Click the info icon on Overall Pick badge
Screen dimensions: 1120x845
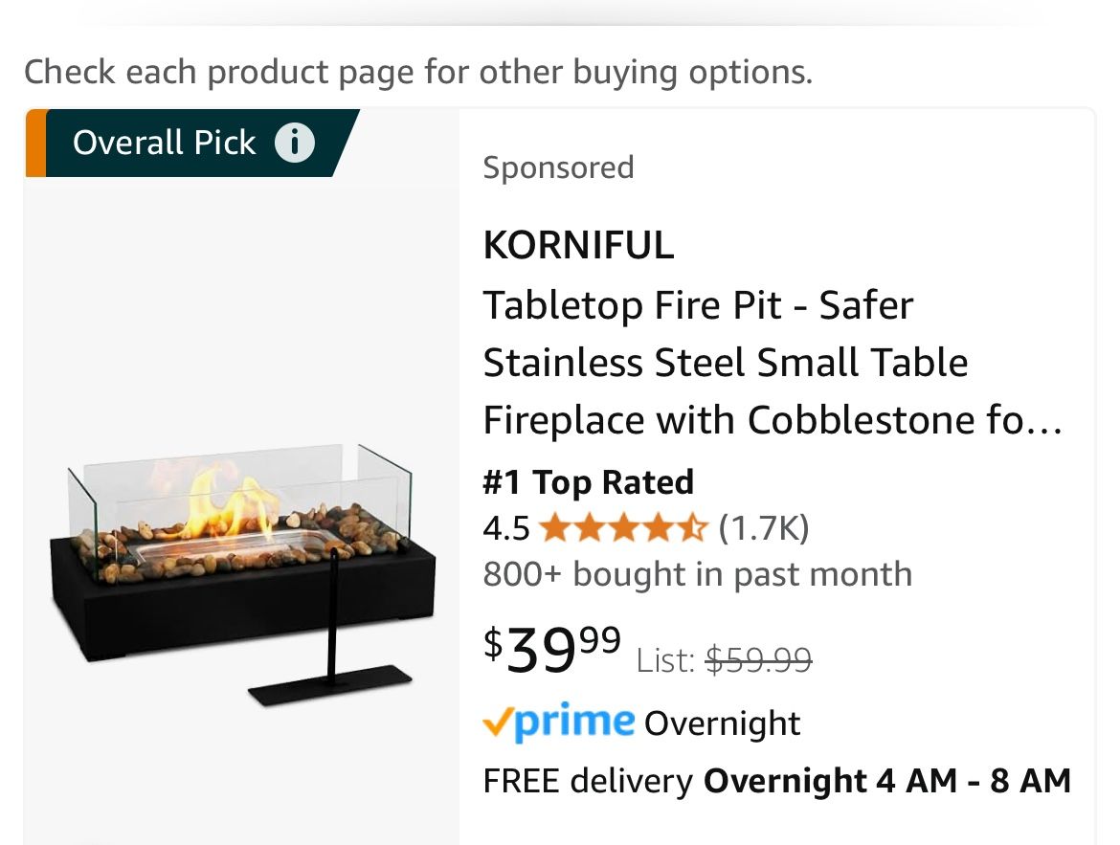[295, 144]
